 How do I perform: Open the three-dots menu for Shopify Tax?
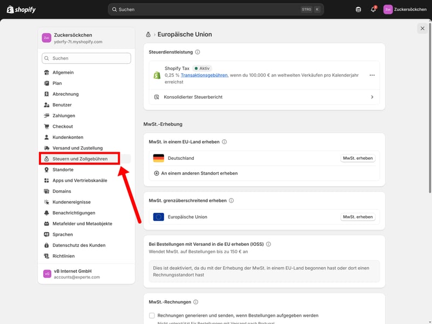pyautogui.click(x=372, y=76)
